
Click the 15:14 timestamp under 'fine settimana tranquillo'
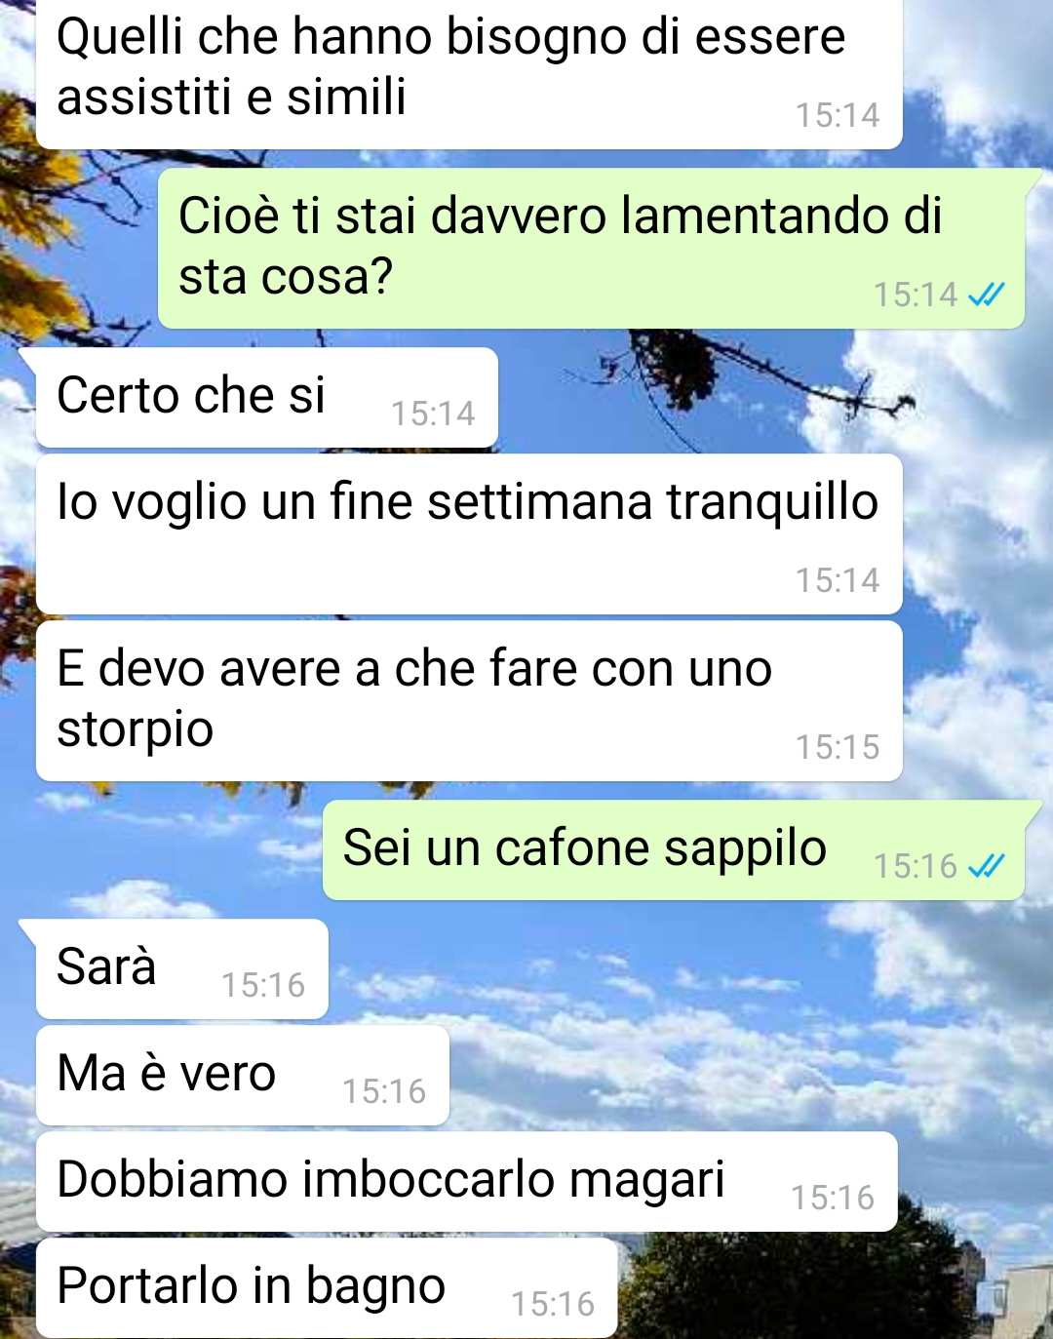point(838,580)
